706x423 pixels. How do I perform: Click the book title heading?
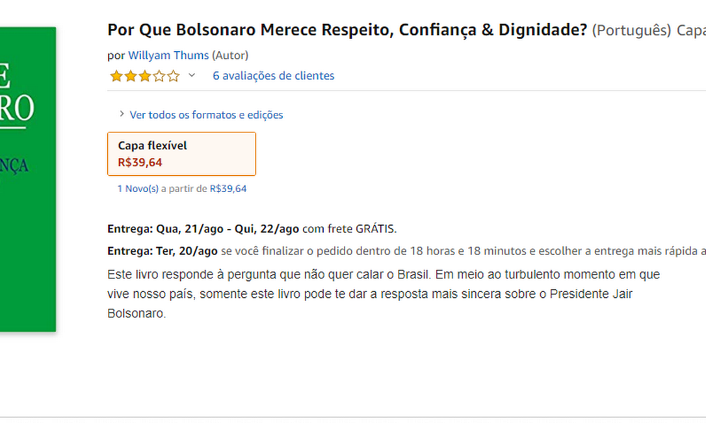(x=346, y=30)
